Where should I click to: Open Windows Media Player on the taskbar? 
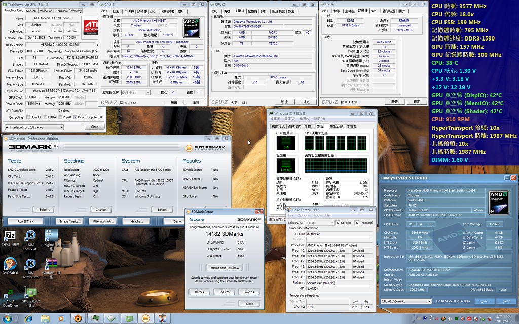(x=61, y=319)
